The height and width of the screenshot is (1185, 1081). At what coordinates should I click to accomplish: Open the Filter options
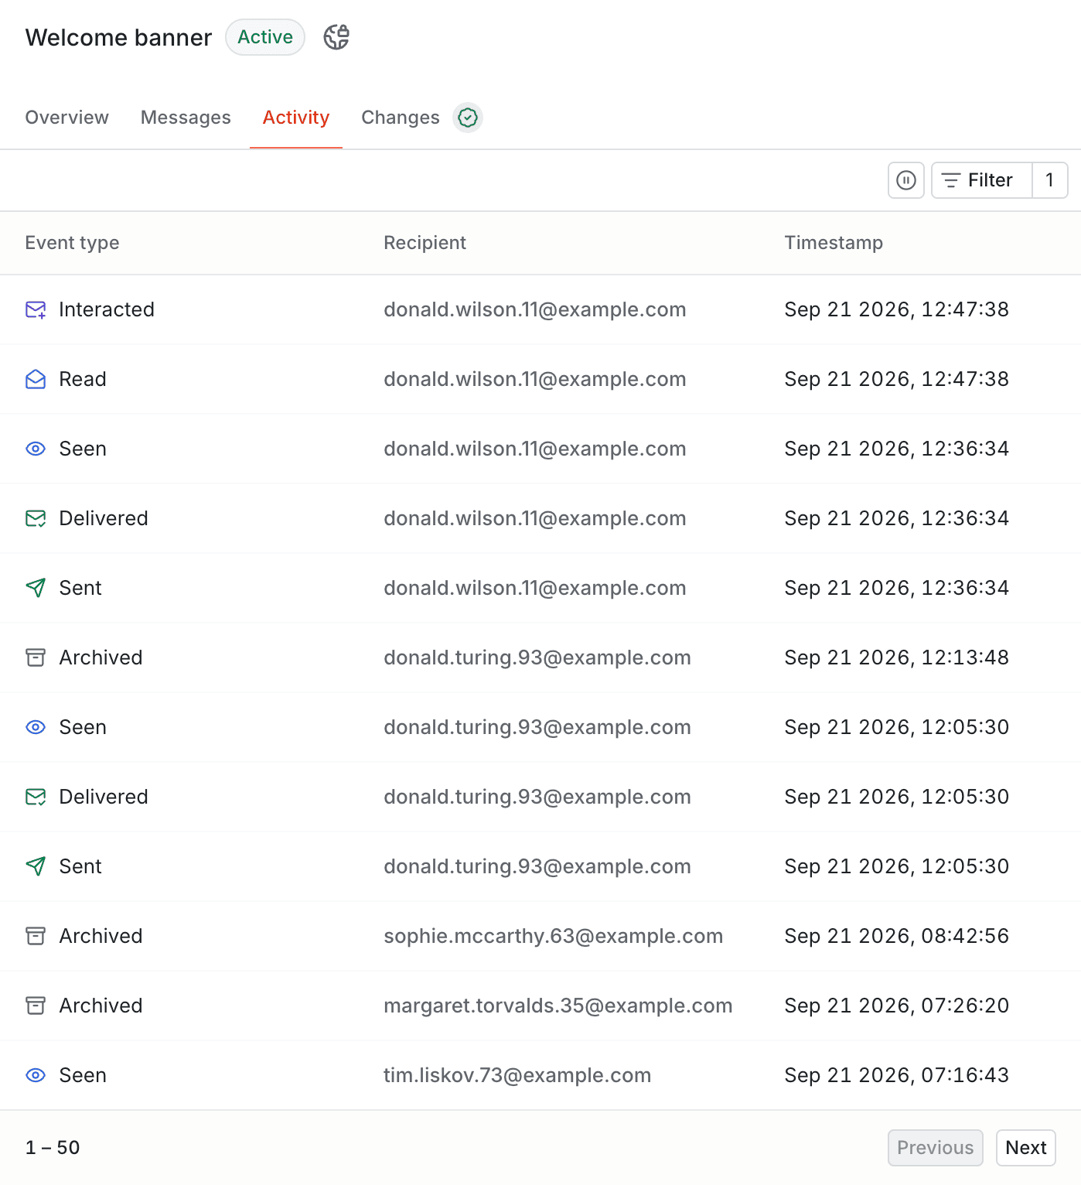coord(982,180)
